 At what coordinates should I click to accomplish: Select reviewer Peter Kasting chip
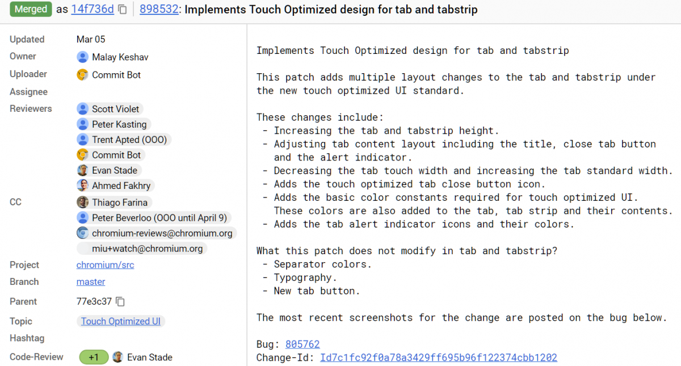[x=113, y=124]
